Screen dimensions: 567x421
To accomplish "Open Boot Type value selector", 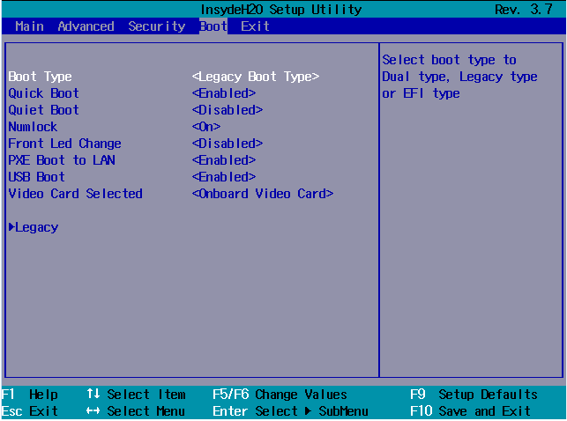I will [x=256, y=77].
